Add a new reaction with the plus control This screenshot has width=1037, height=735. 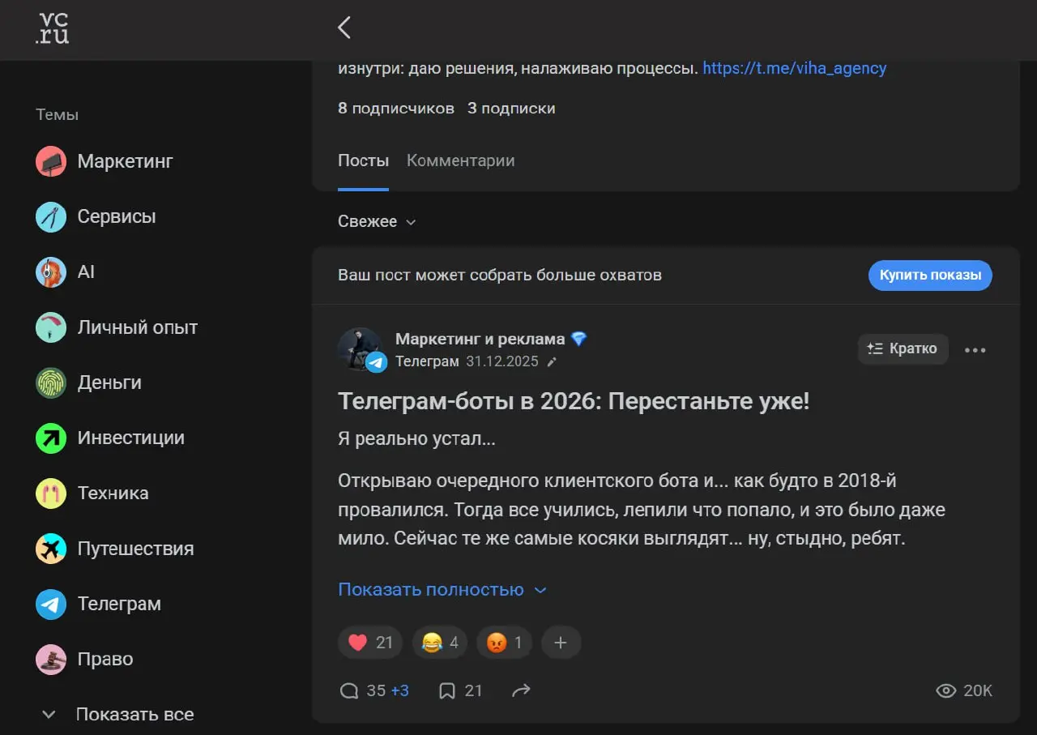coord(561,642)
